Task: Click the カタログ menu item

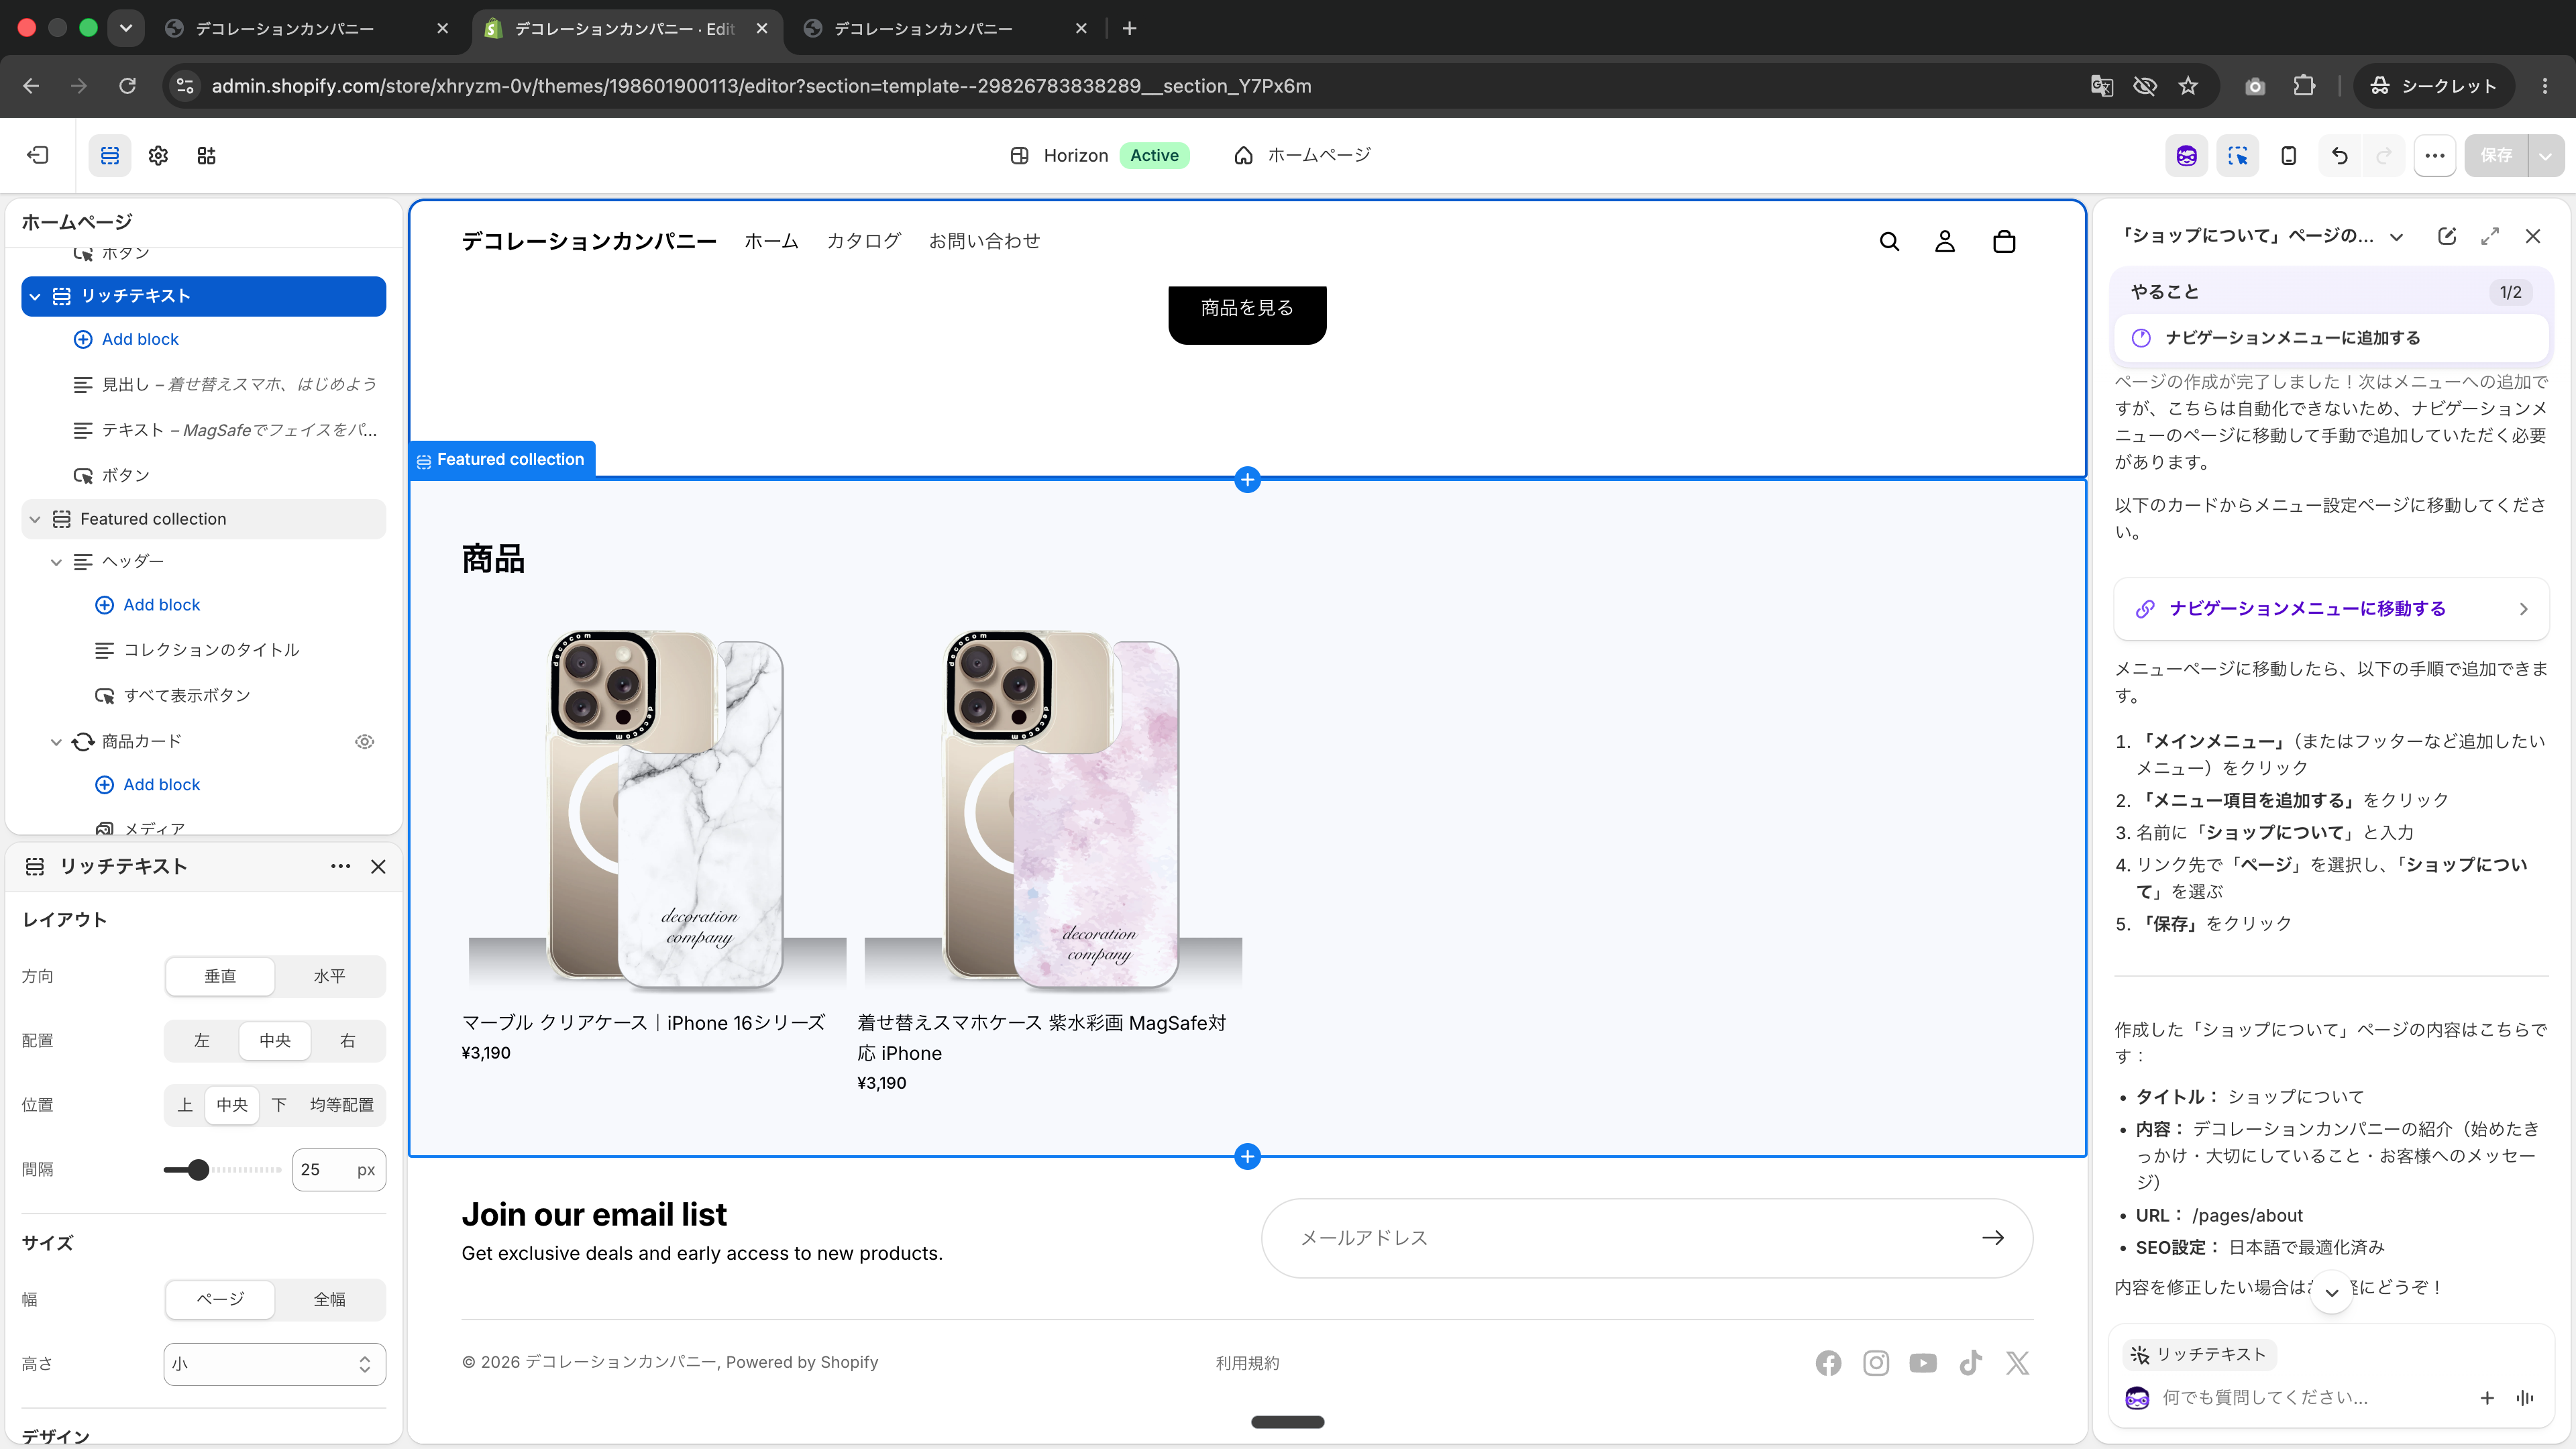Action: [x=864, y=241]
